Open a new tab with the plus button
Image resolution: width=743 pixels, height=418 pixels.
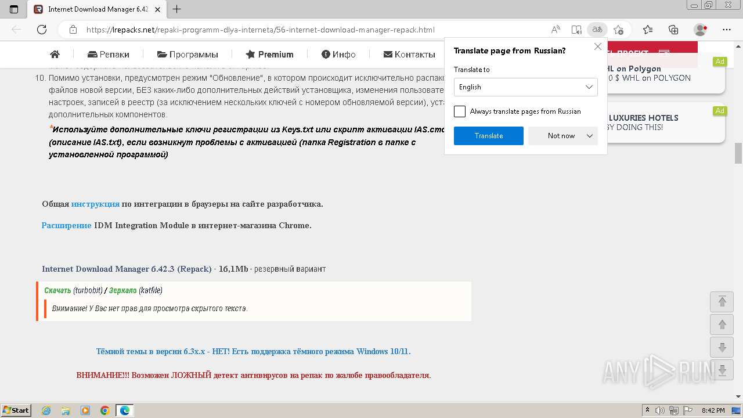(x=177, y=9)
